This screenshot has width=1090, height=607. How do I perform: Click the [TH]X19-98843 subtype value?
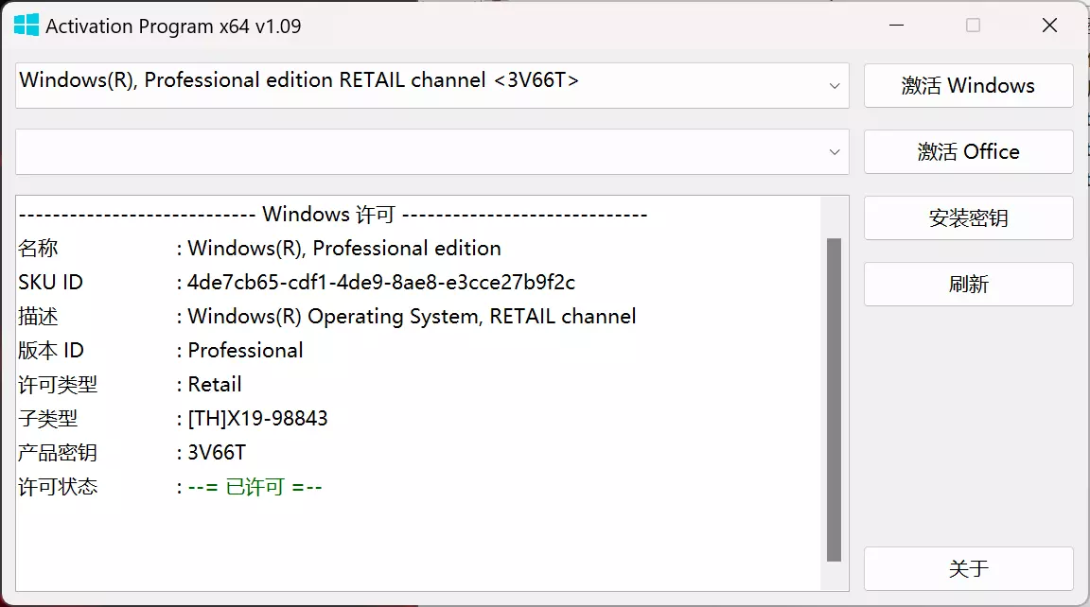point(258,418)
